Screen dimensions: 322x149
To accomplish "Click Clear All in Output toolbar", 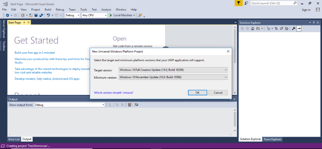I will click(129, 105).
